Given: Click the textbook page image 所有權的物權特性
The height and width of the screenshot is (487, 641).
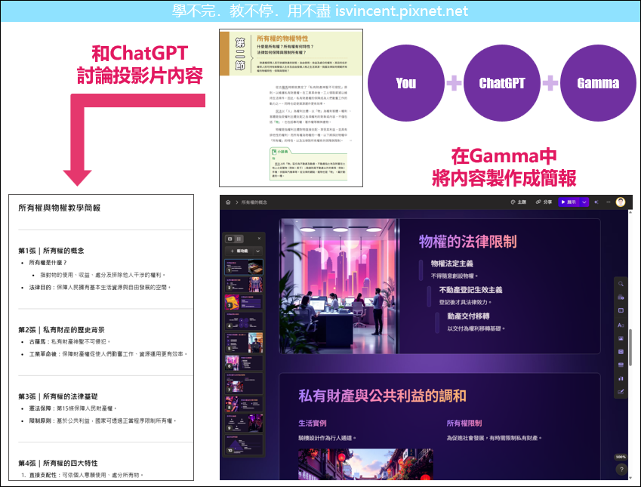Looking at the screenshot, I should (291, 108).
